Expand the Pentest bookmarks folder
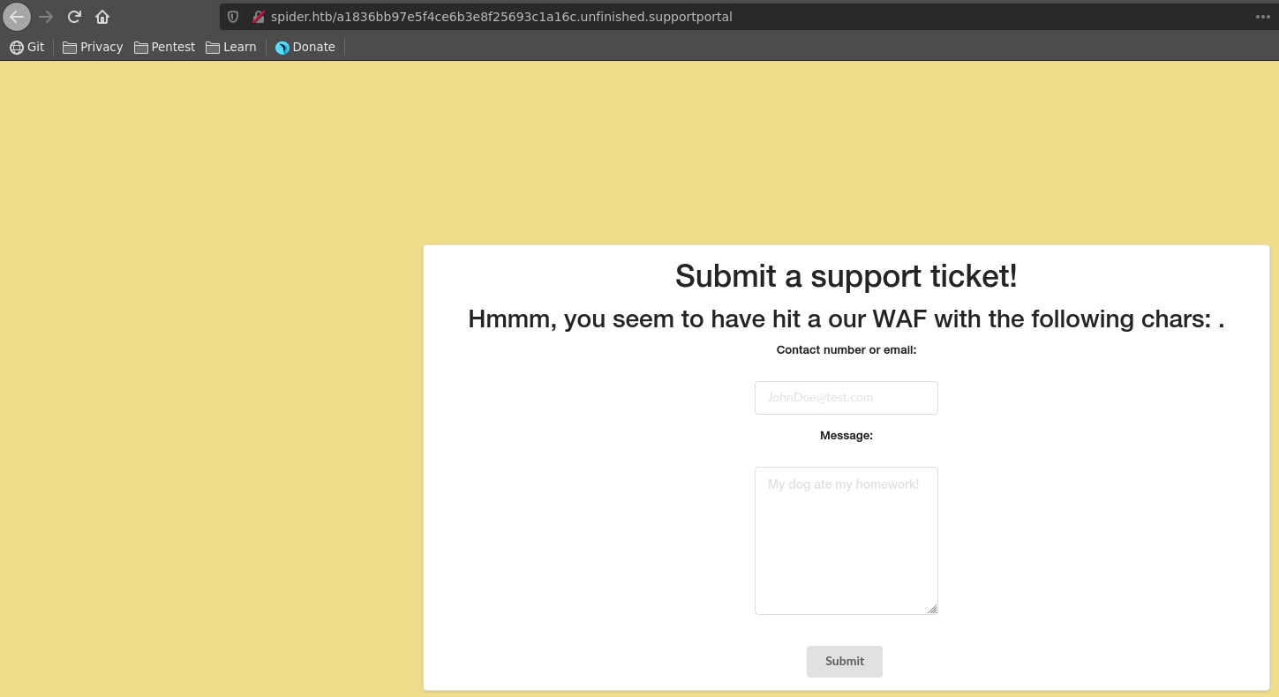This screenshot has height=697, width=1279. pyautogui.click(x=164, y=47)
